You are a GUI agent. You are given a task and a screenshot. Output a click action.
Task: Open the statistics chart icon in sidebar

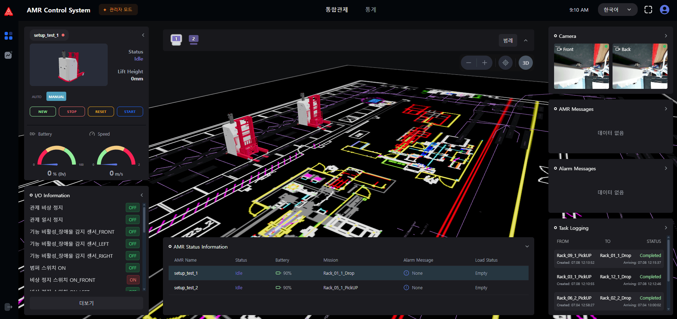point(9,55)
